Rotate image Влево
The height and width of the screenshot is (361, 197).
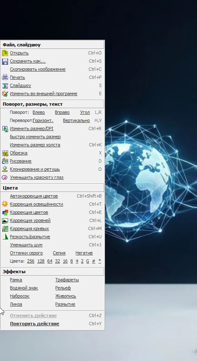click(39, 112)
